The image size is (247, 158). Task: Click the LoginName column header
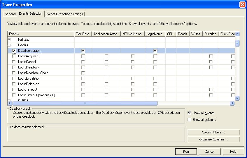click(155, 34)
